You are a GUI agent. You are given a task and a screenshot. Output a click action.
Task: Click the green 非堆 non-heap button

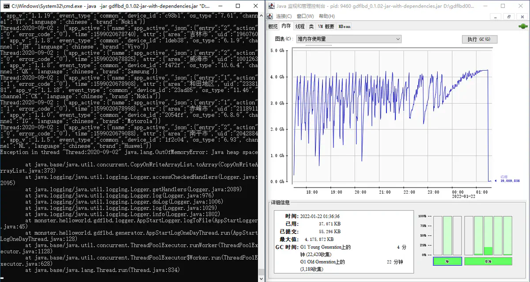[488, 261]
